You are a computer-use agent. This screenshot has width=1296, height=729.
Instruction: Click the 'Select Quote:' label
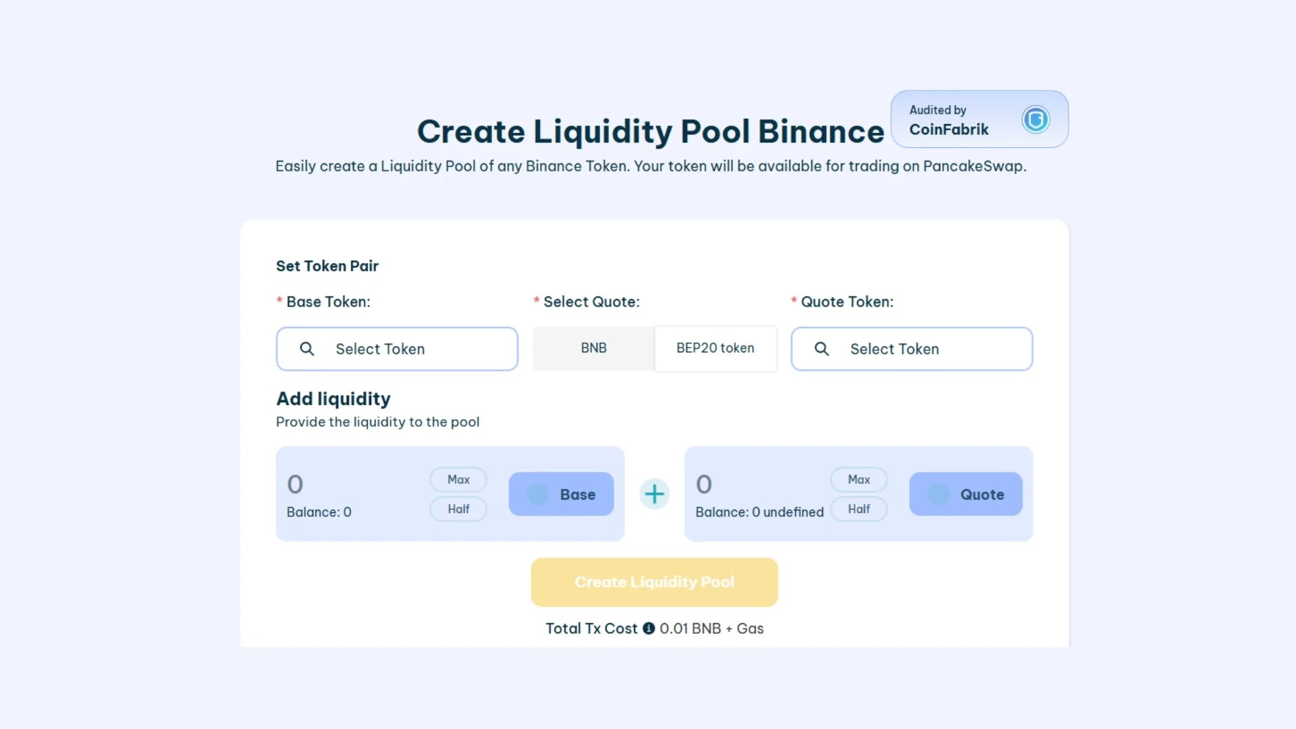[x=591, y=302]
